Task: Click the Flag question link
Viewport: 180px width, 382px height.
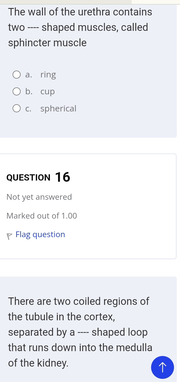Action: (40, 235)
